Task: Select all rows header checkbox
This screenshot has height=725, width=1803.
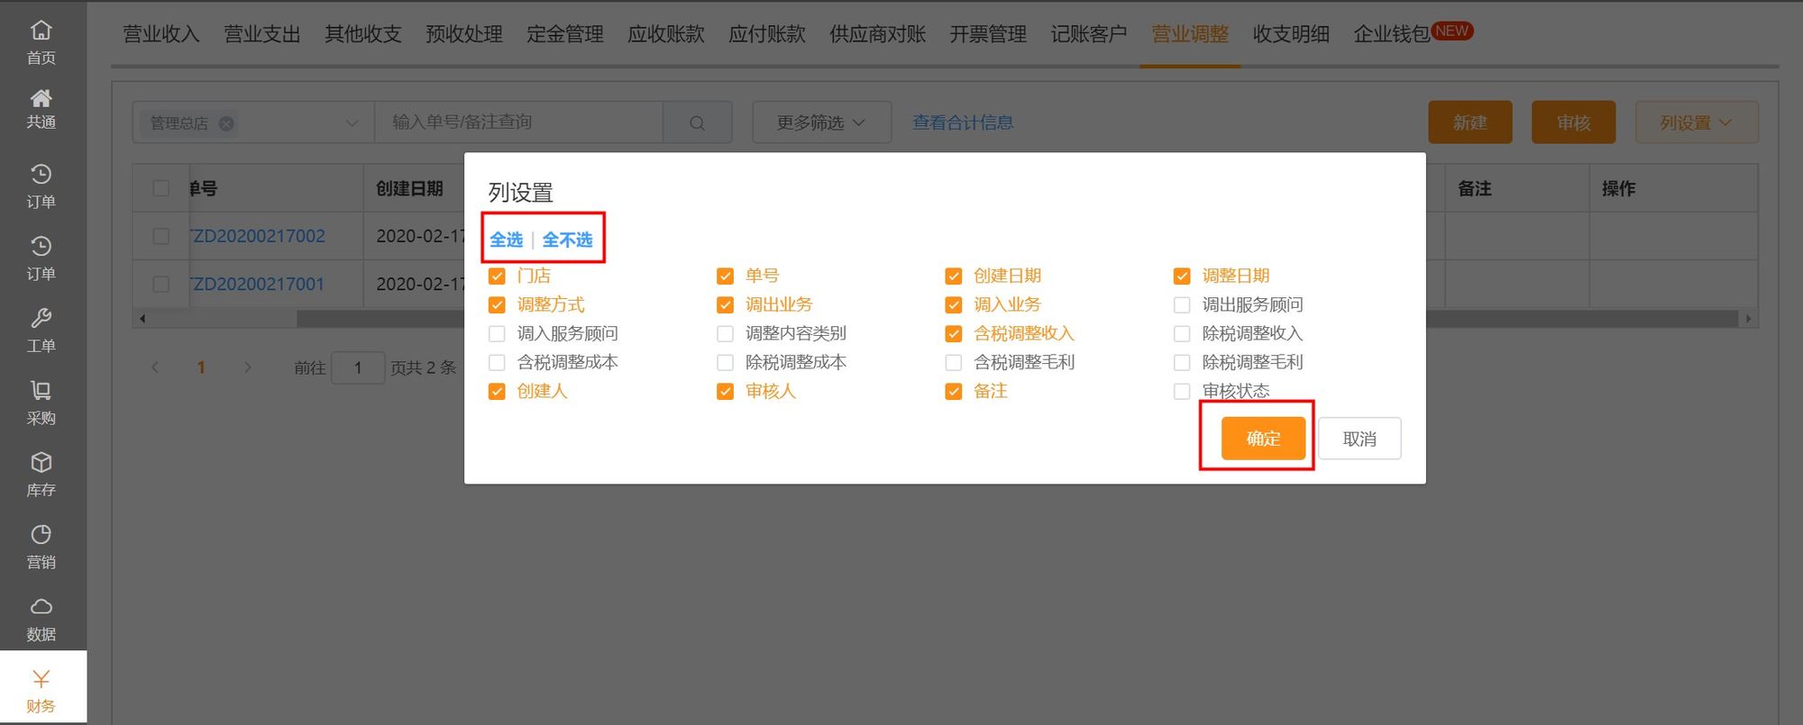Action: point(161,188)
